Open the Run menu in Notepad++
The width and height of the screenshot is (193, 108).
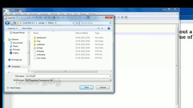click(76, 14)
